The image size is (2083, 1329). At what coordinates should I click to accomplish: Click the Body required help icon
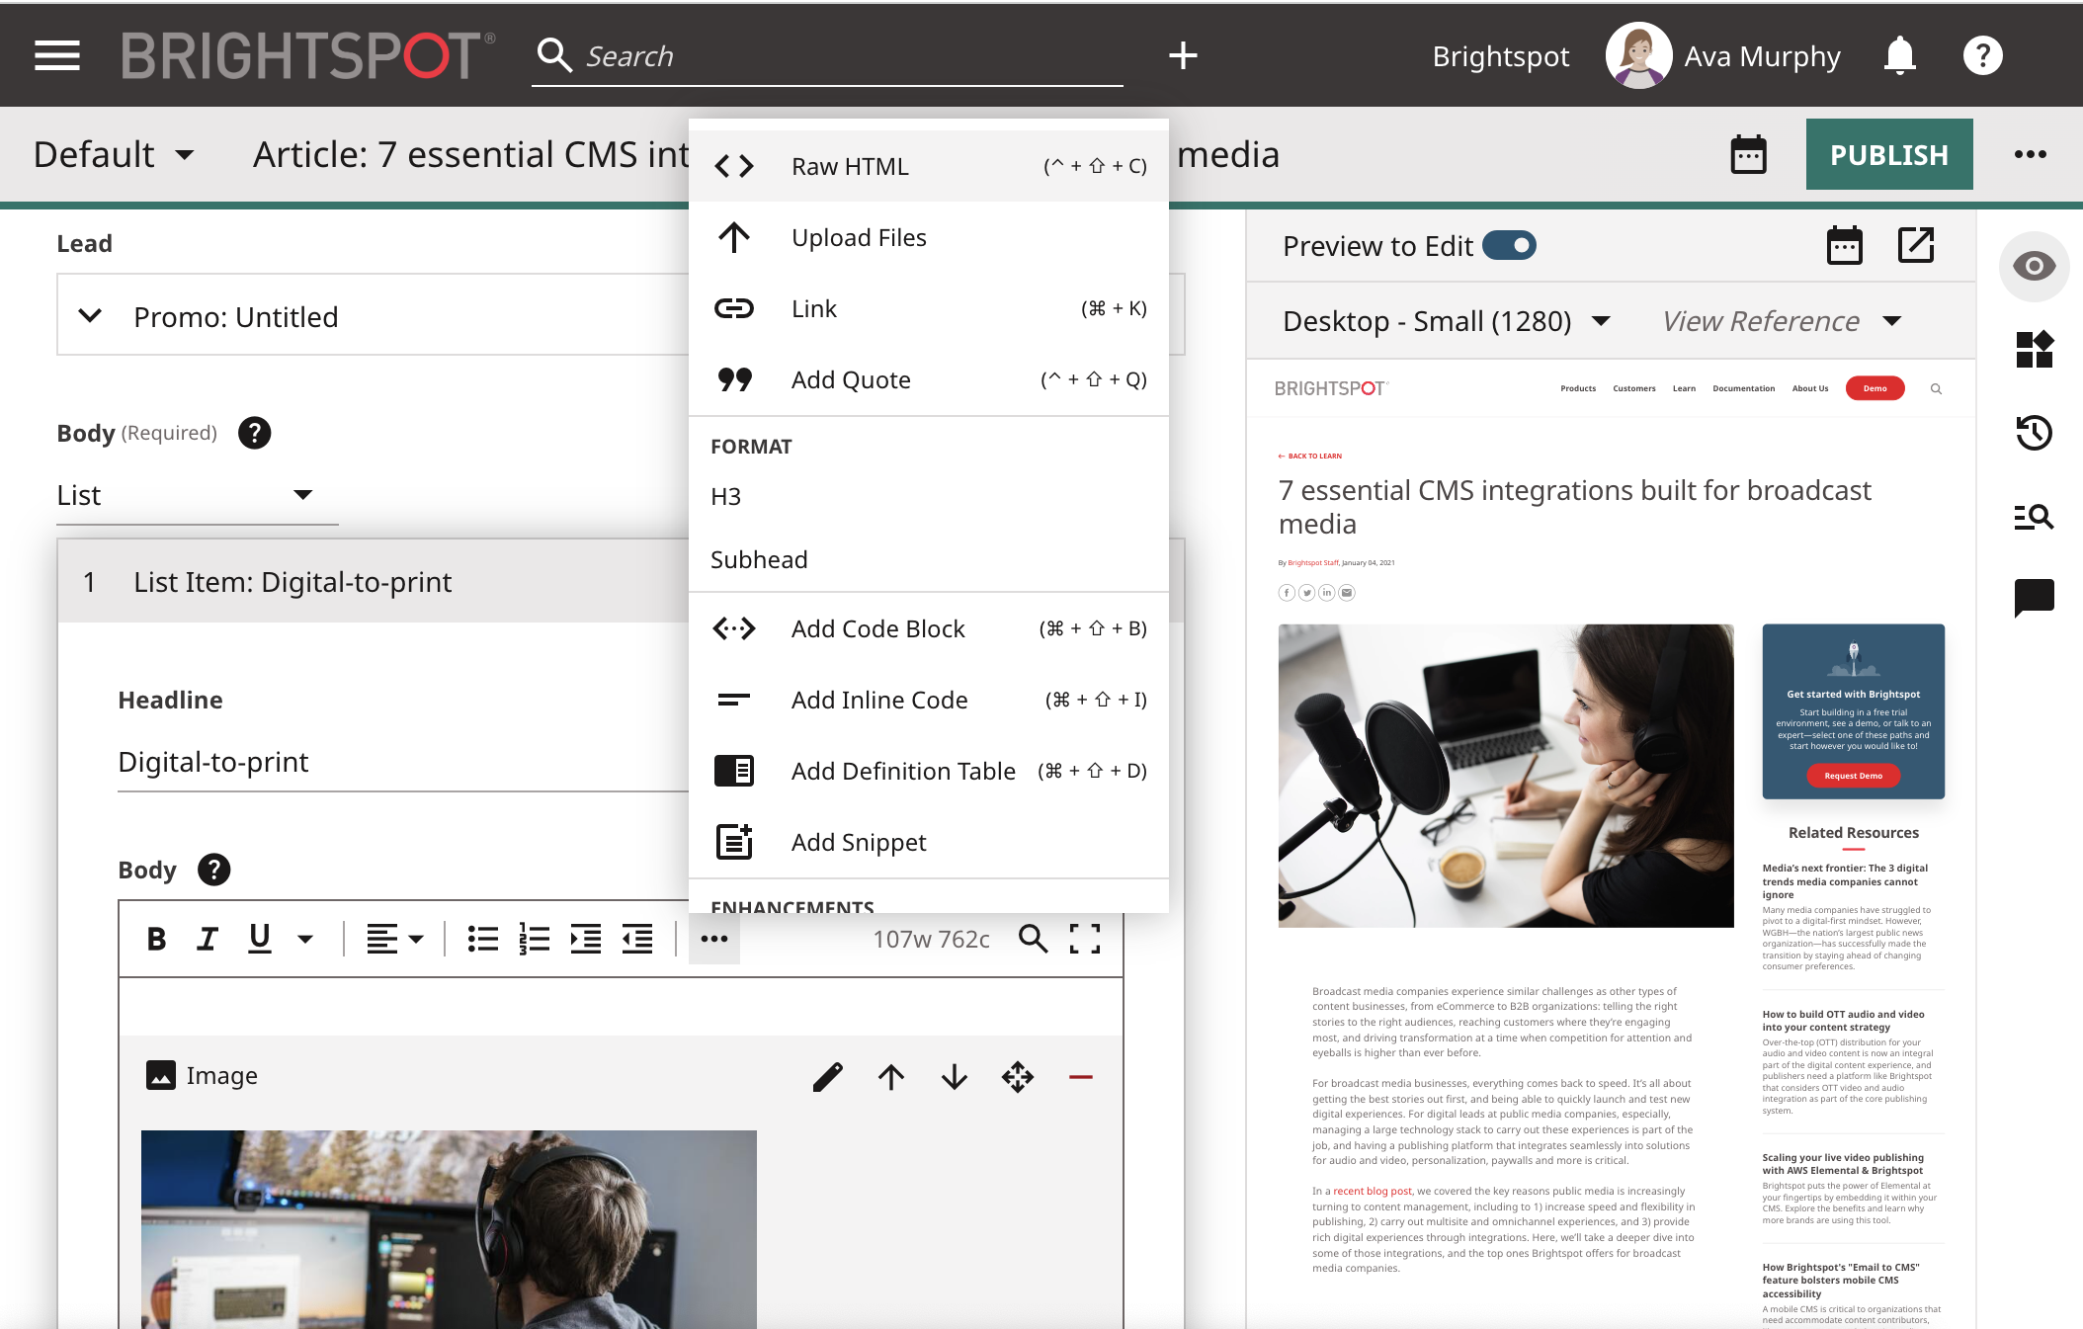[254, 433]
